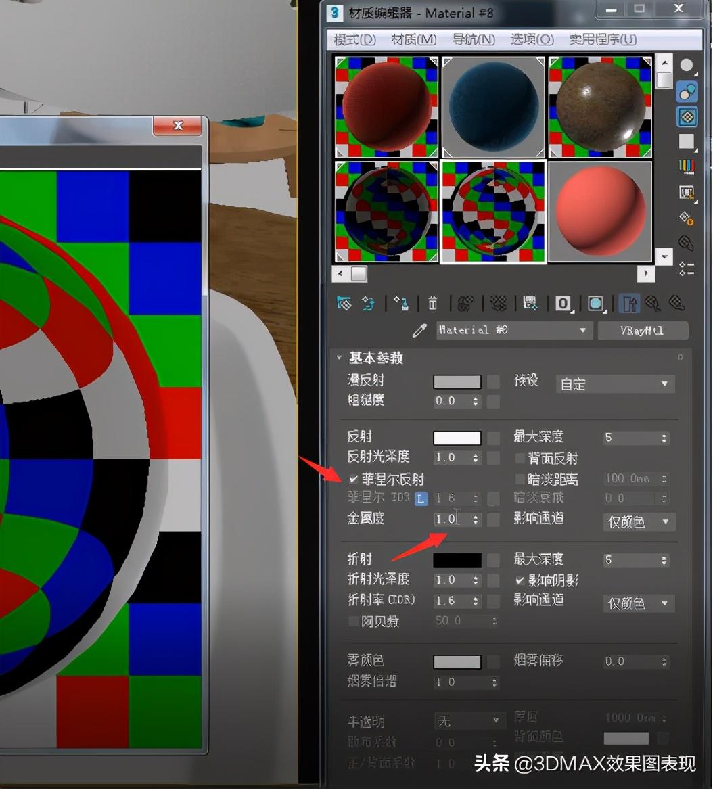The image size is (713, 790).
Task: Click the Get Material icon
Action: [x=344, y=303]
